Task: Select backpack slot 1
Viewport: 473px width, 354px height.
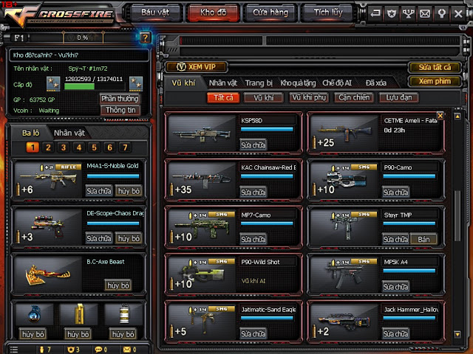Action: coord(33,147)
